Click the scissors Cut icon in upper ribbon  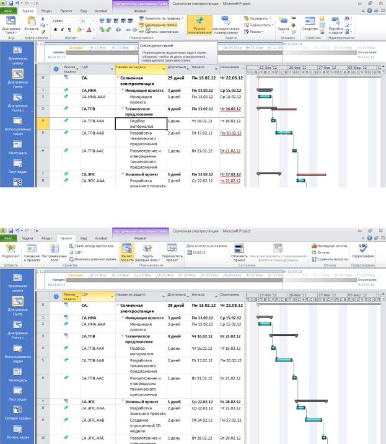pyautogui.click(x=43, y=19)
